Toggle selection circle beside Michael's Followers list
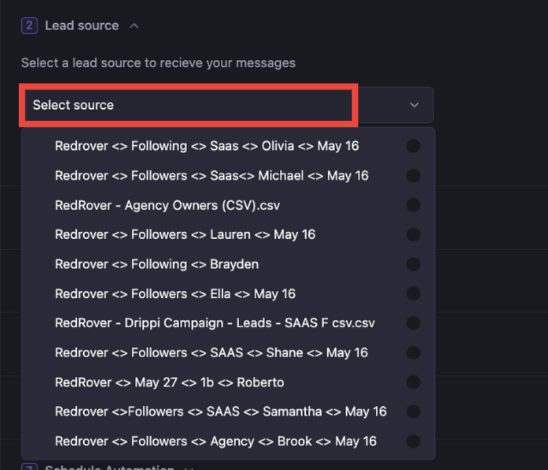548x470 pixels. (x=413, y=176)
